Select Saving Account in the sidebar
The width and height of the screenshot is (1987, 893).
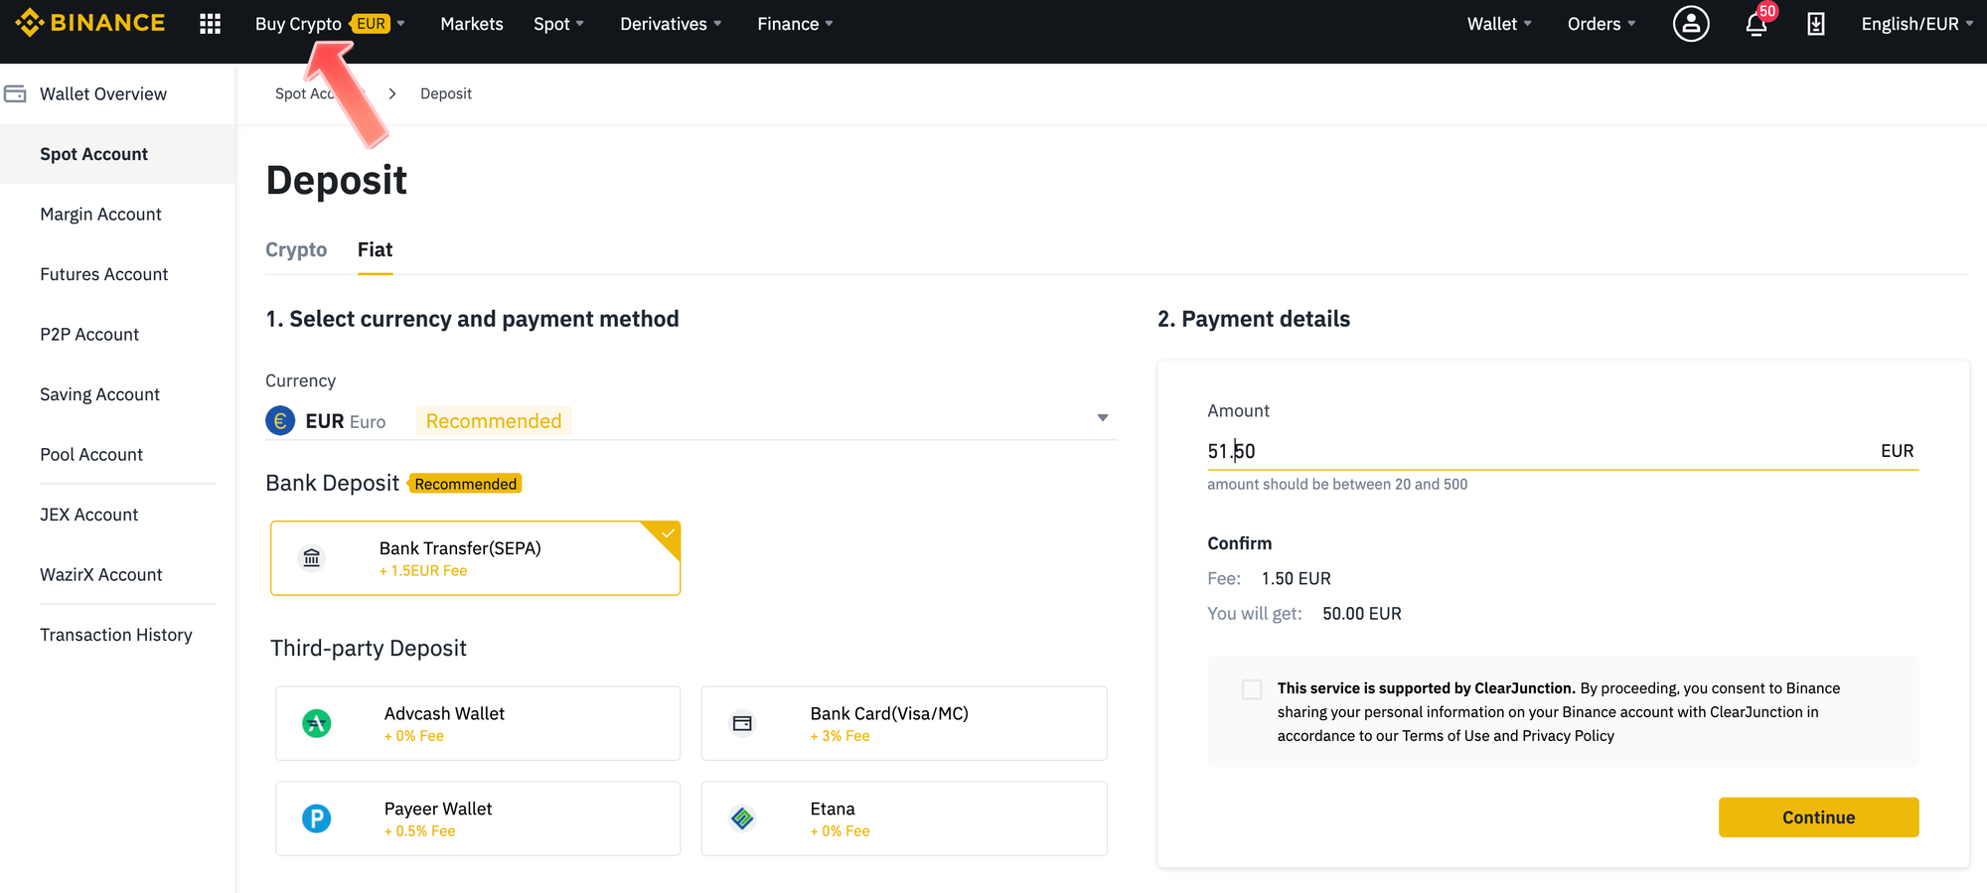tap(99, 394)
